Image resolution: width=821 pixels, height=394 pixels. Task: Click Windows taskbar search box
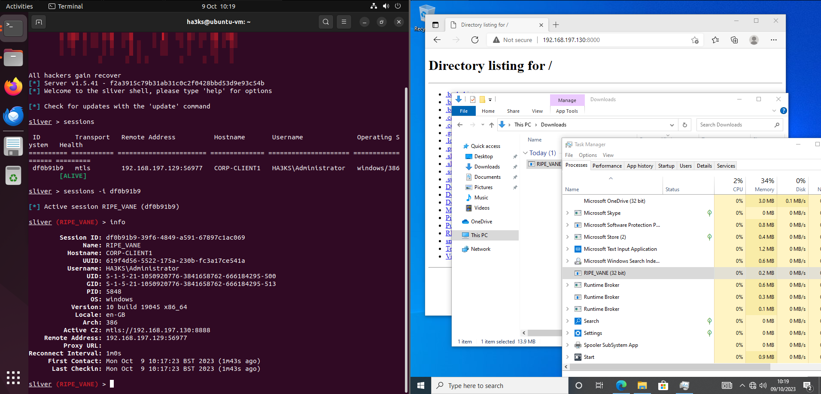500,385
